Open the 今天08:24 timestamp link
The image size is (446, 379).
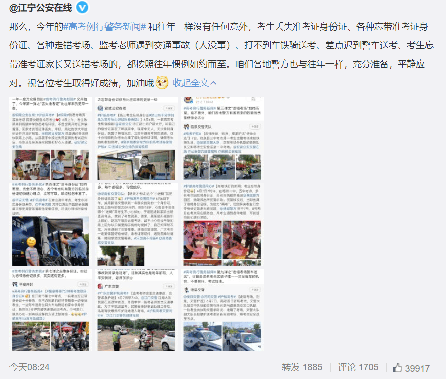(29, 367)
